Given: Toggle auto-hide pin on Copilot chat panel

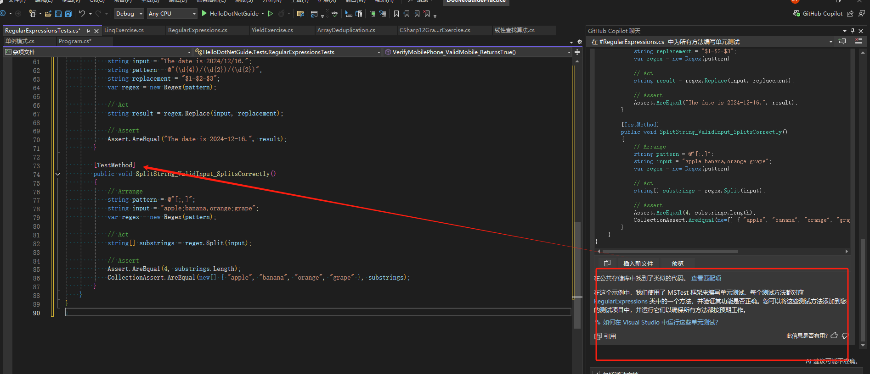Looking at the screenshot, I should click(853, 31).
